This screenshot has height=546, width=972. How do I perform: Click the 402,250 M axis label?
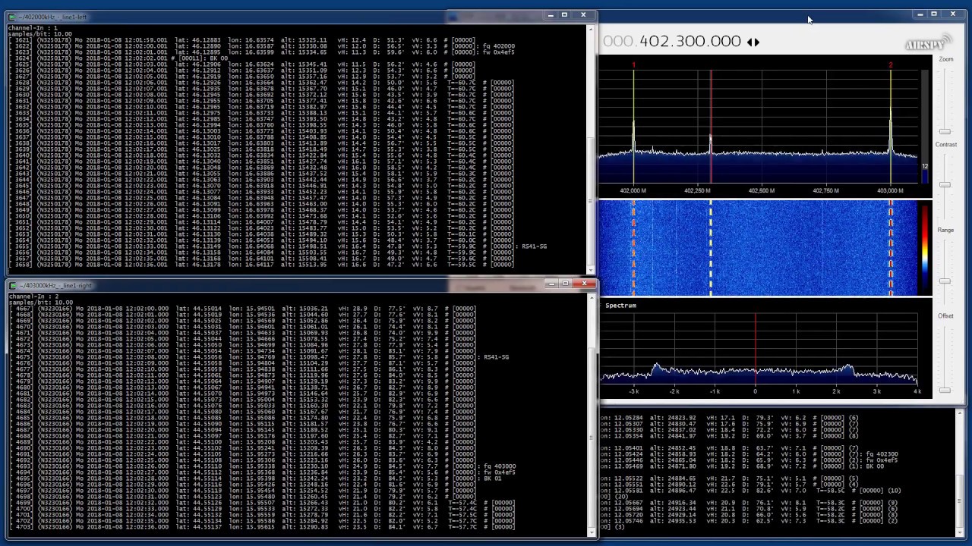click(x=697, y=191)
